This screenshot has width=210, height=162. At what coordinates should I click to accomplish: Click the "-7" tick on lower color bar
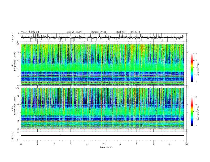pos(196,126)
